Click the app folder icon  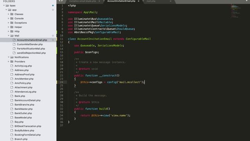point(9,10)
